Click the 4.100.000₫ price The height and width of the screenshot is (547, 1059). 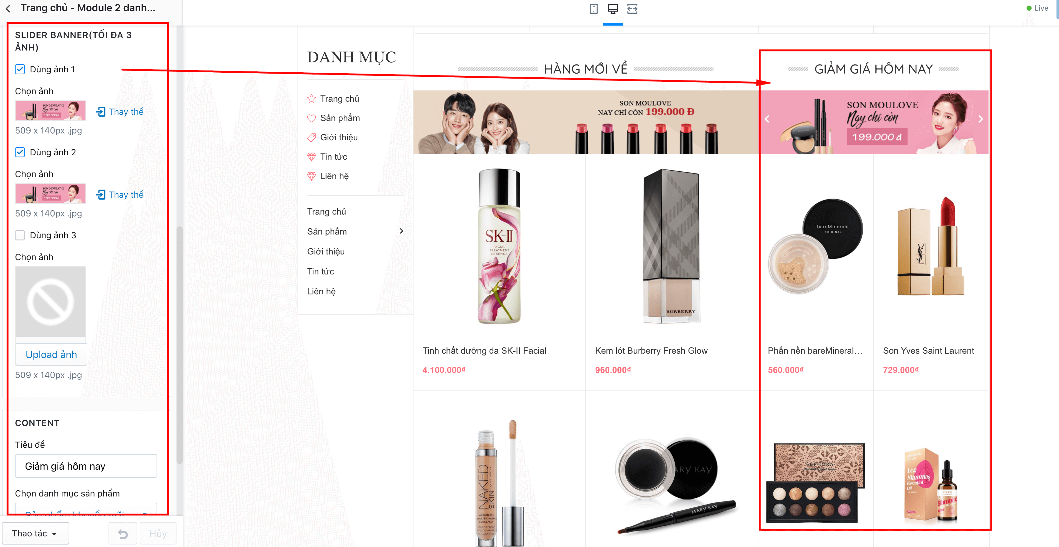[444, 370]
